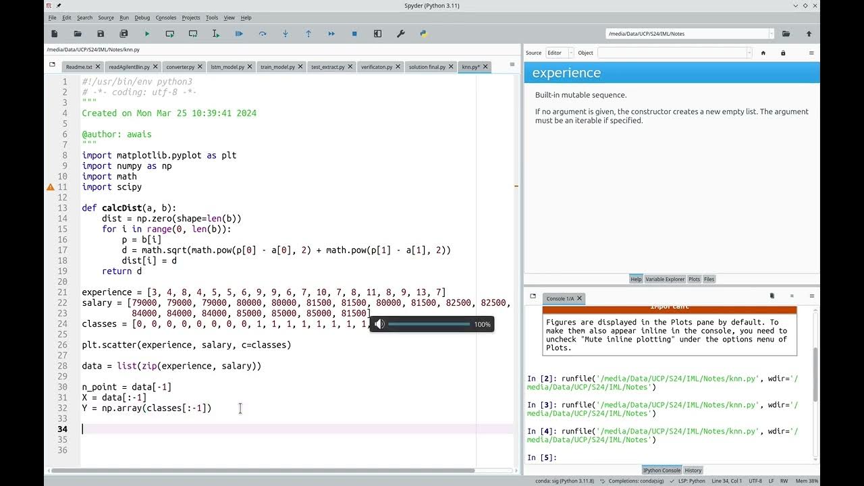Switch to the train_model.py tab

point(277,67)
